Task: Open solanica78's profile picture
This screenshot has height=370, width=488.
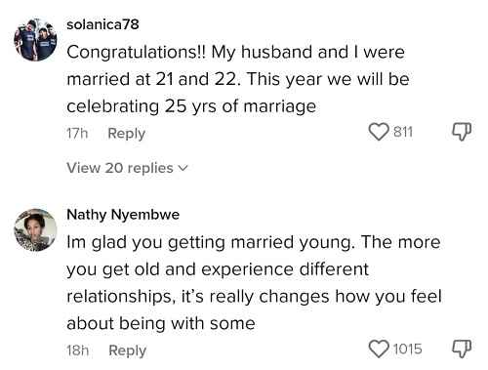Action: click(x=35, y=40)
